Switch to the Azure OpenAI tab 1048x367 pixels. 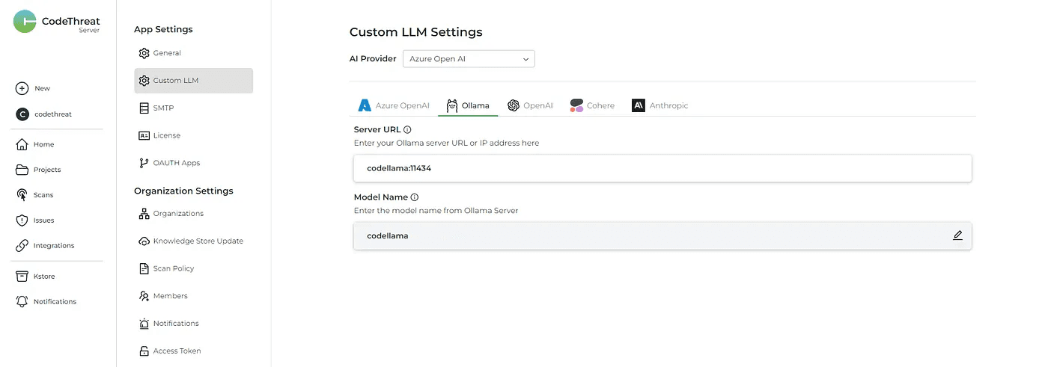click(394, 105)
